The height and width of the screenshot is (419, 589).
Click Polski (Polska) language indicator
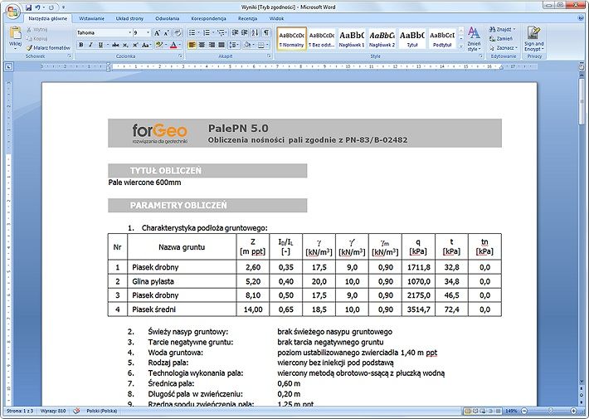[101, 411]
